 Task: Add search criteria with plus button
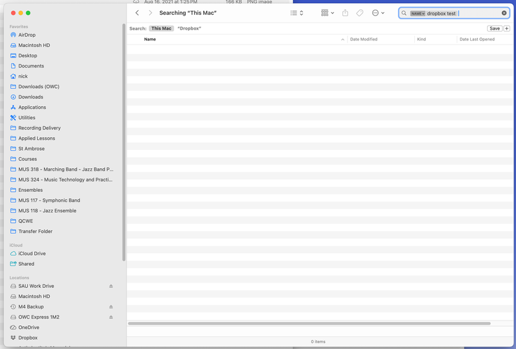tap(506, 28)
